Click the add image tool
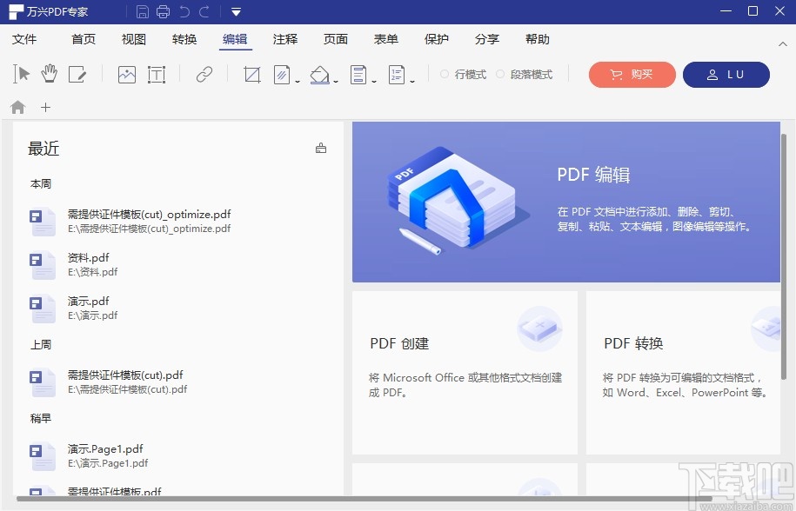 coord(126,74)
